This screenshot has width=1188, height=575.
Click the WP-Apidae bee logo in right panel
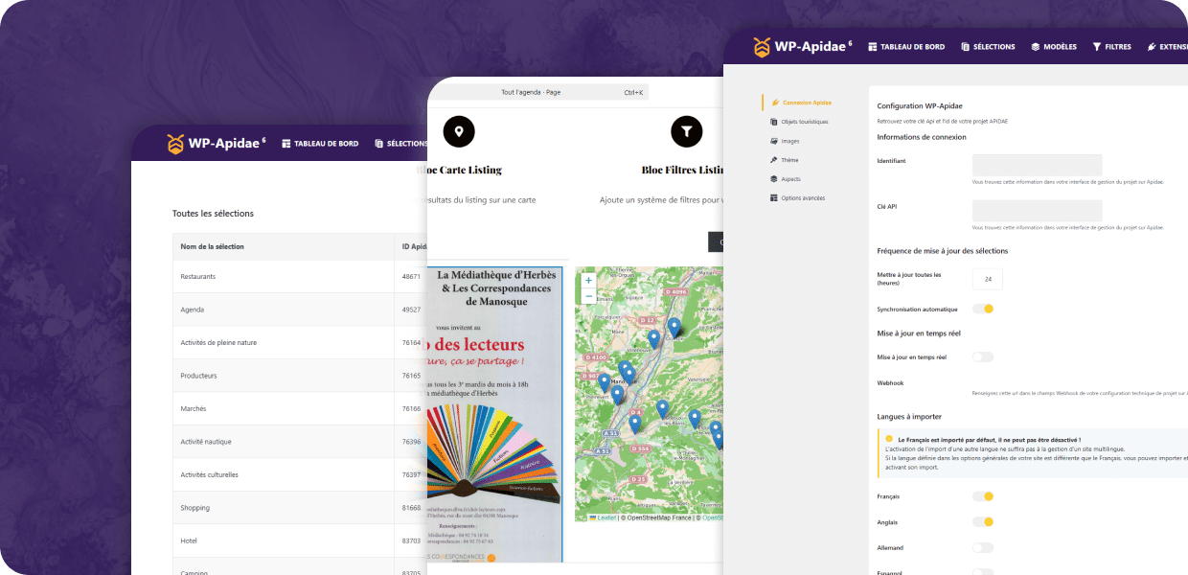[x=762, y=47]
